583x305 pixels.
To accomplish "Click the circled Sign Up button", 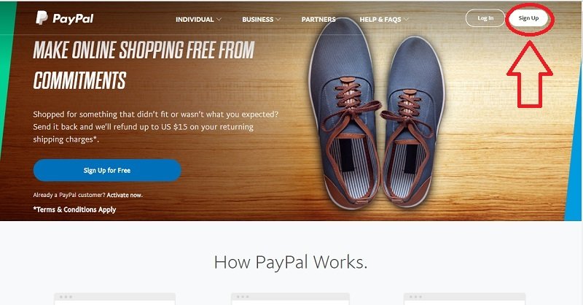I will coord(528,18).
